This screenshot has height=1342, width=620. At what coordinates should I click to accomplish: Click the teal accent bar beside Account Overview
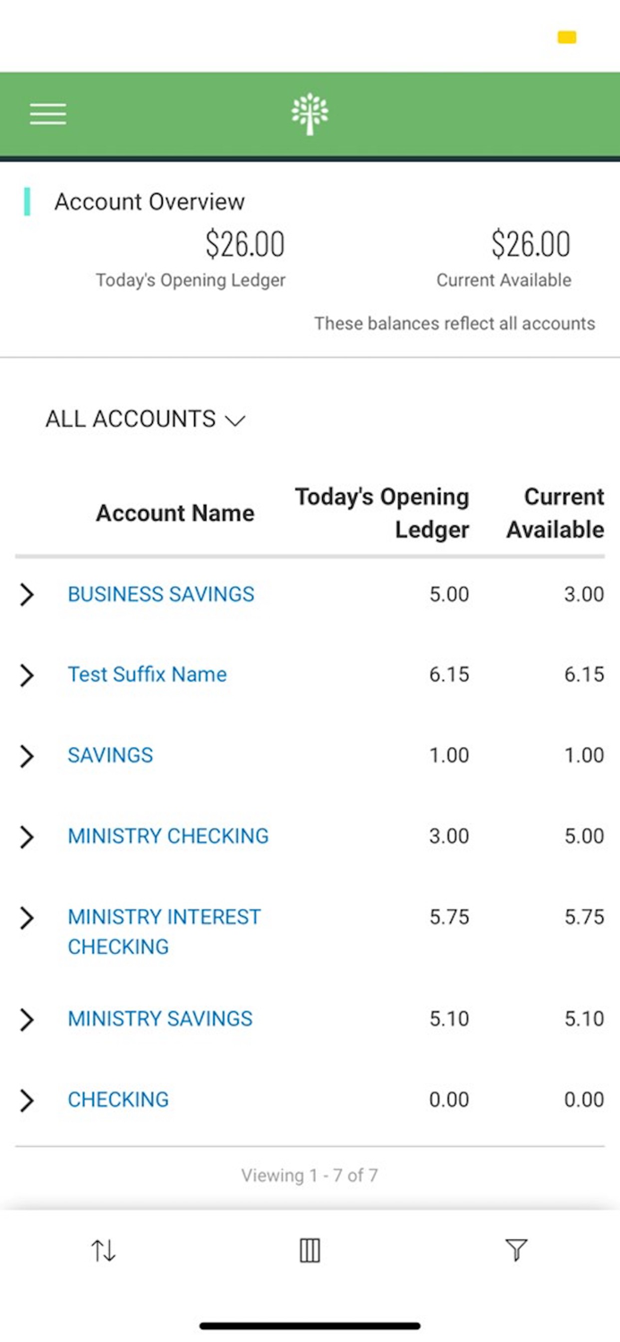[x=30, y=201]
